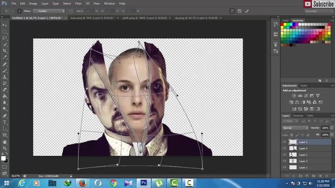Open Chrome from the taskbar
Screen dimensions: 335x188
[113, 183]
